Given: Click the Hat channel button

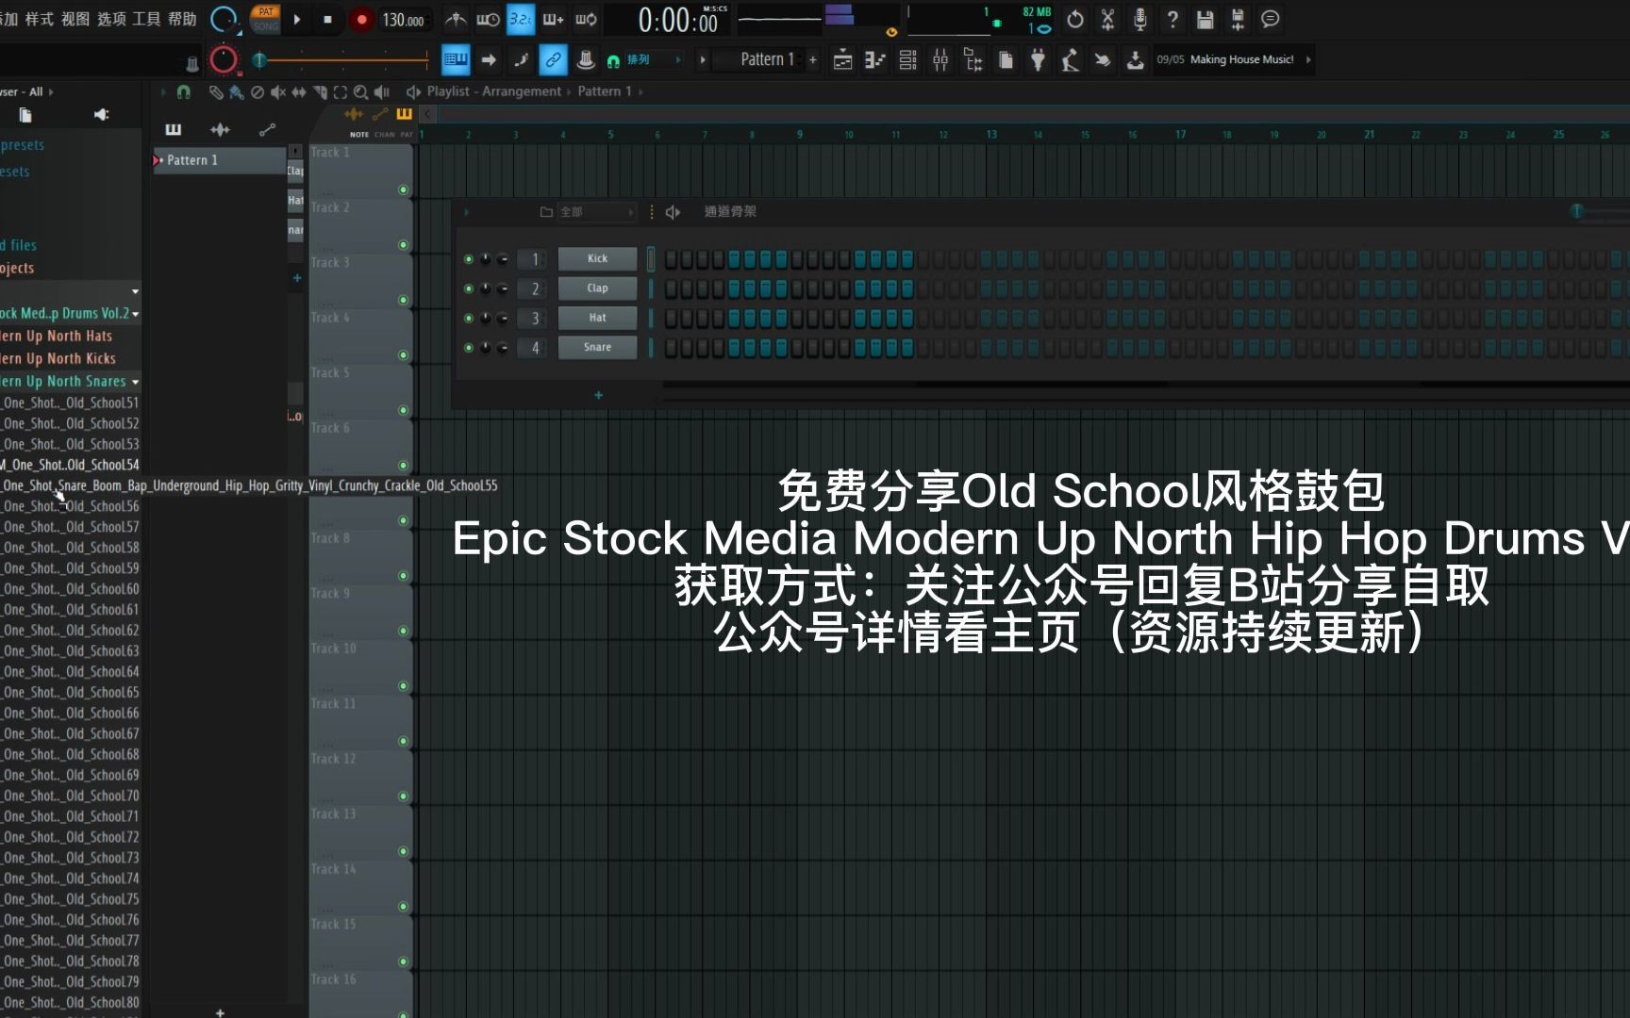Looking at the screenshot, I should coord(598,318).
